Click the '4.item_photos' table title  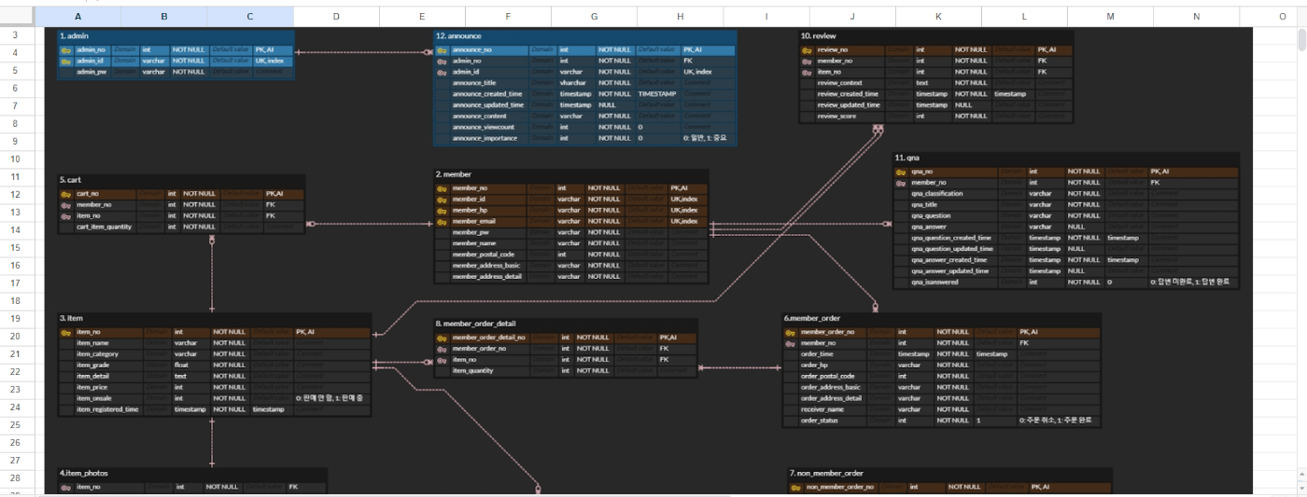click(x=83, y=473)
